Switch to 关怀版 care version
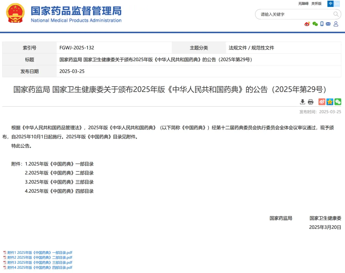 tap(316, 4)
